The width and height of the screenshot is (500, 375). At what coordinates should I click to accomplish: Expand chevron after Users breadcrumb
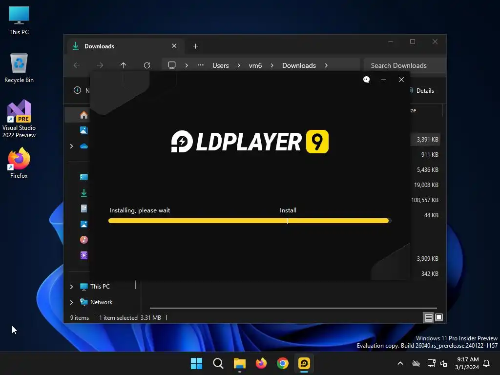tap(239, 65)
